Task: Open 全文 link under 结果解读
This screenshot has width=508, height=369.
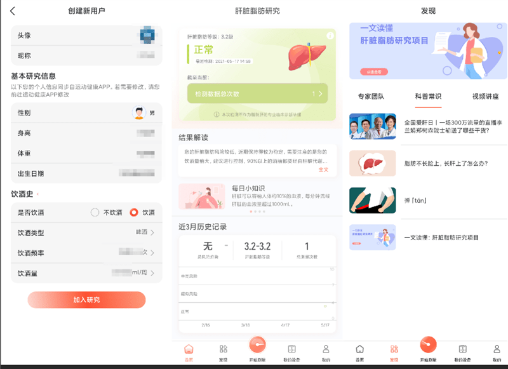Action: tap(323, 170)
